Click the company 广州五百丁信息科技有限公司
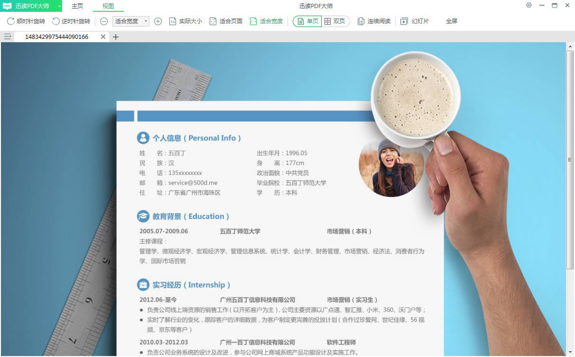The height and width of the screenshot is (357, 575). tap(258, 300)
